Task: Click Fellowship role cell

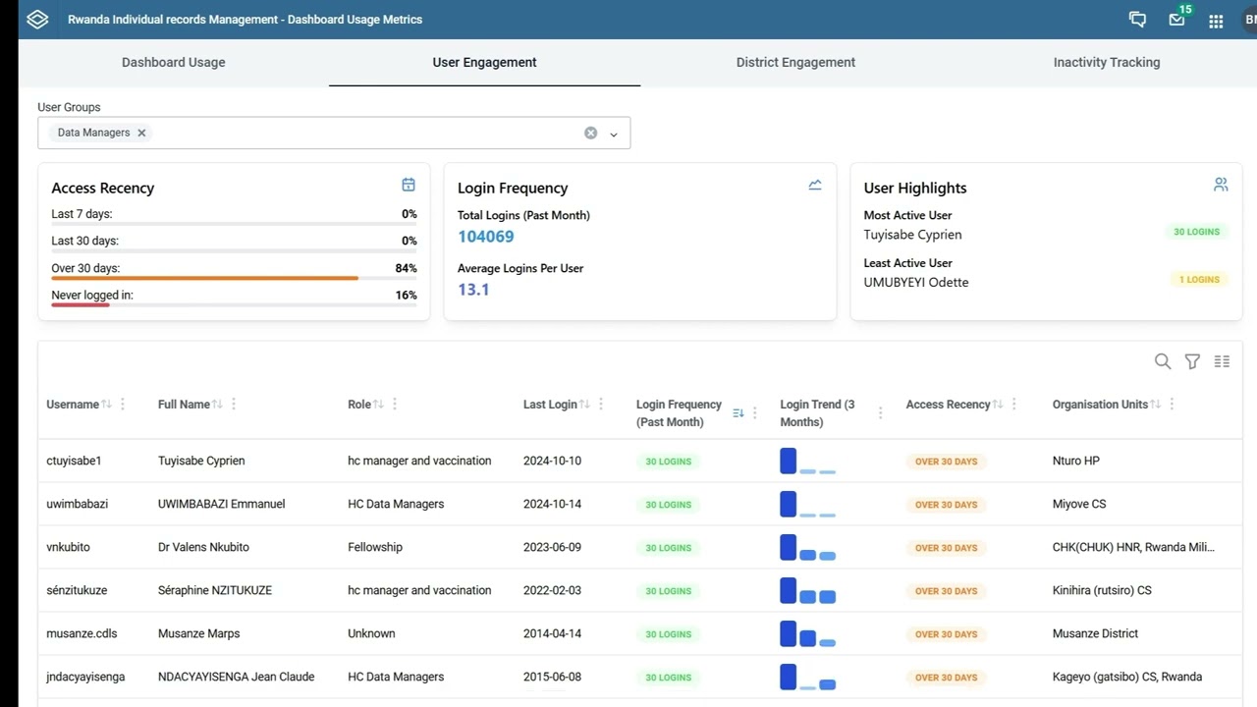Action: pos(375,547)
